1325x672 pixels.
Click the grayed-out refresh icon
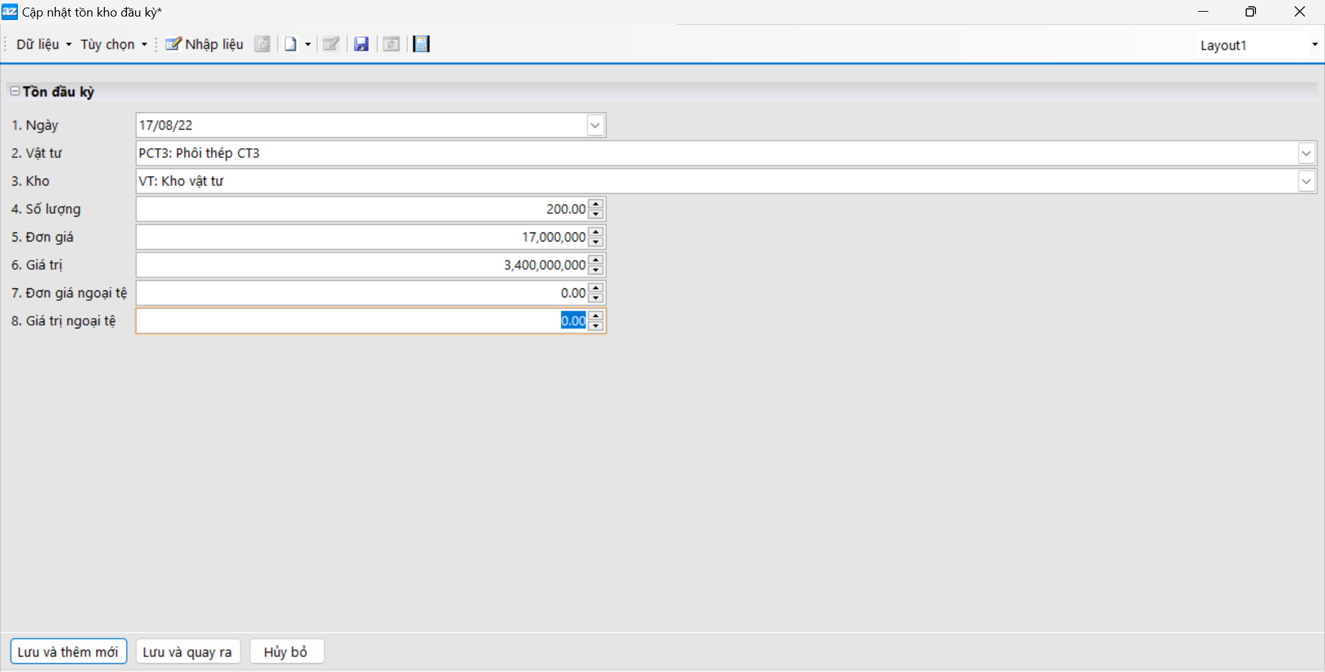coord(391,44)
